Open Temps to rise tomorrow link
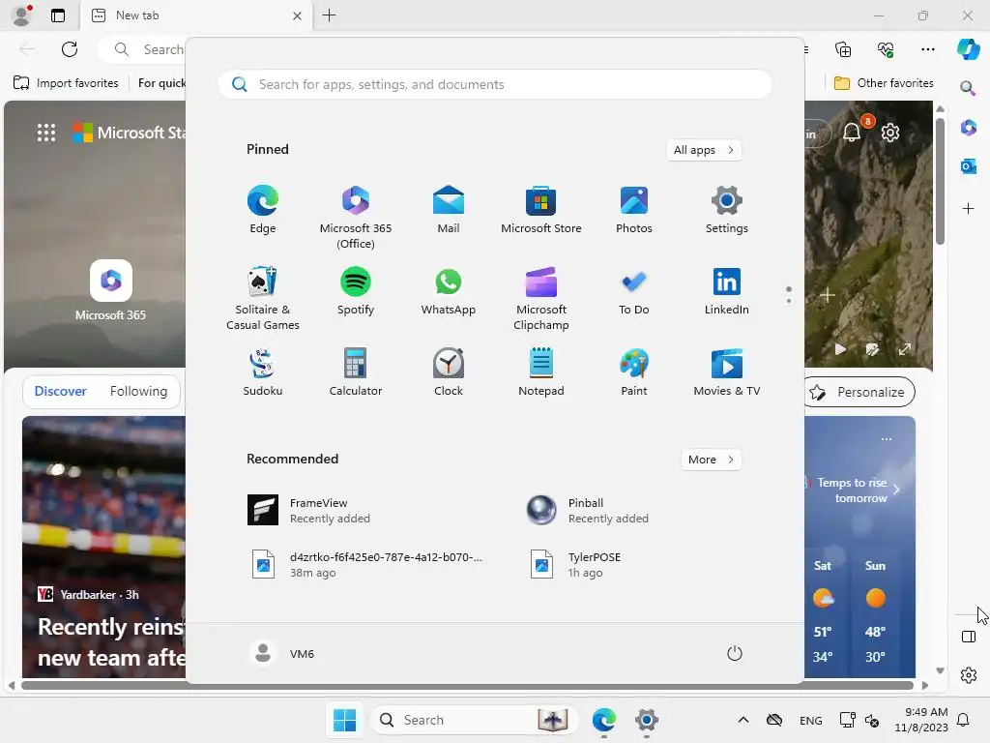 click(853, 490)
